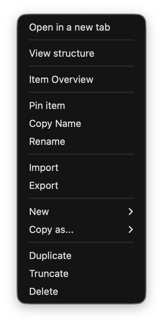Click Pin item option
The height and width of the screenshot is (324, 163).
click(x=81, y=106)
